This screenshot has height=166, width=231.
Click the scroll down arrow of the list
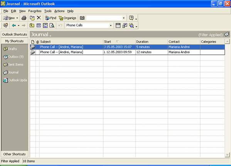tap(227, 155)
